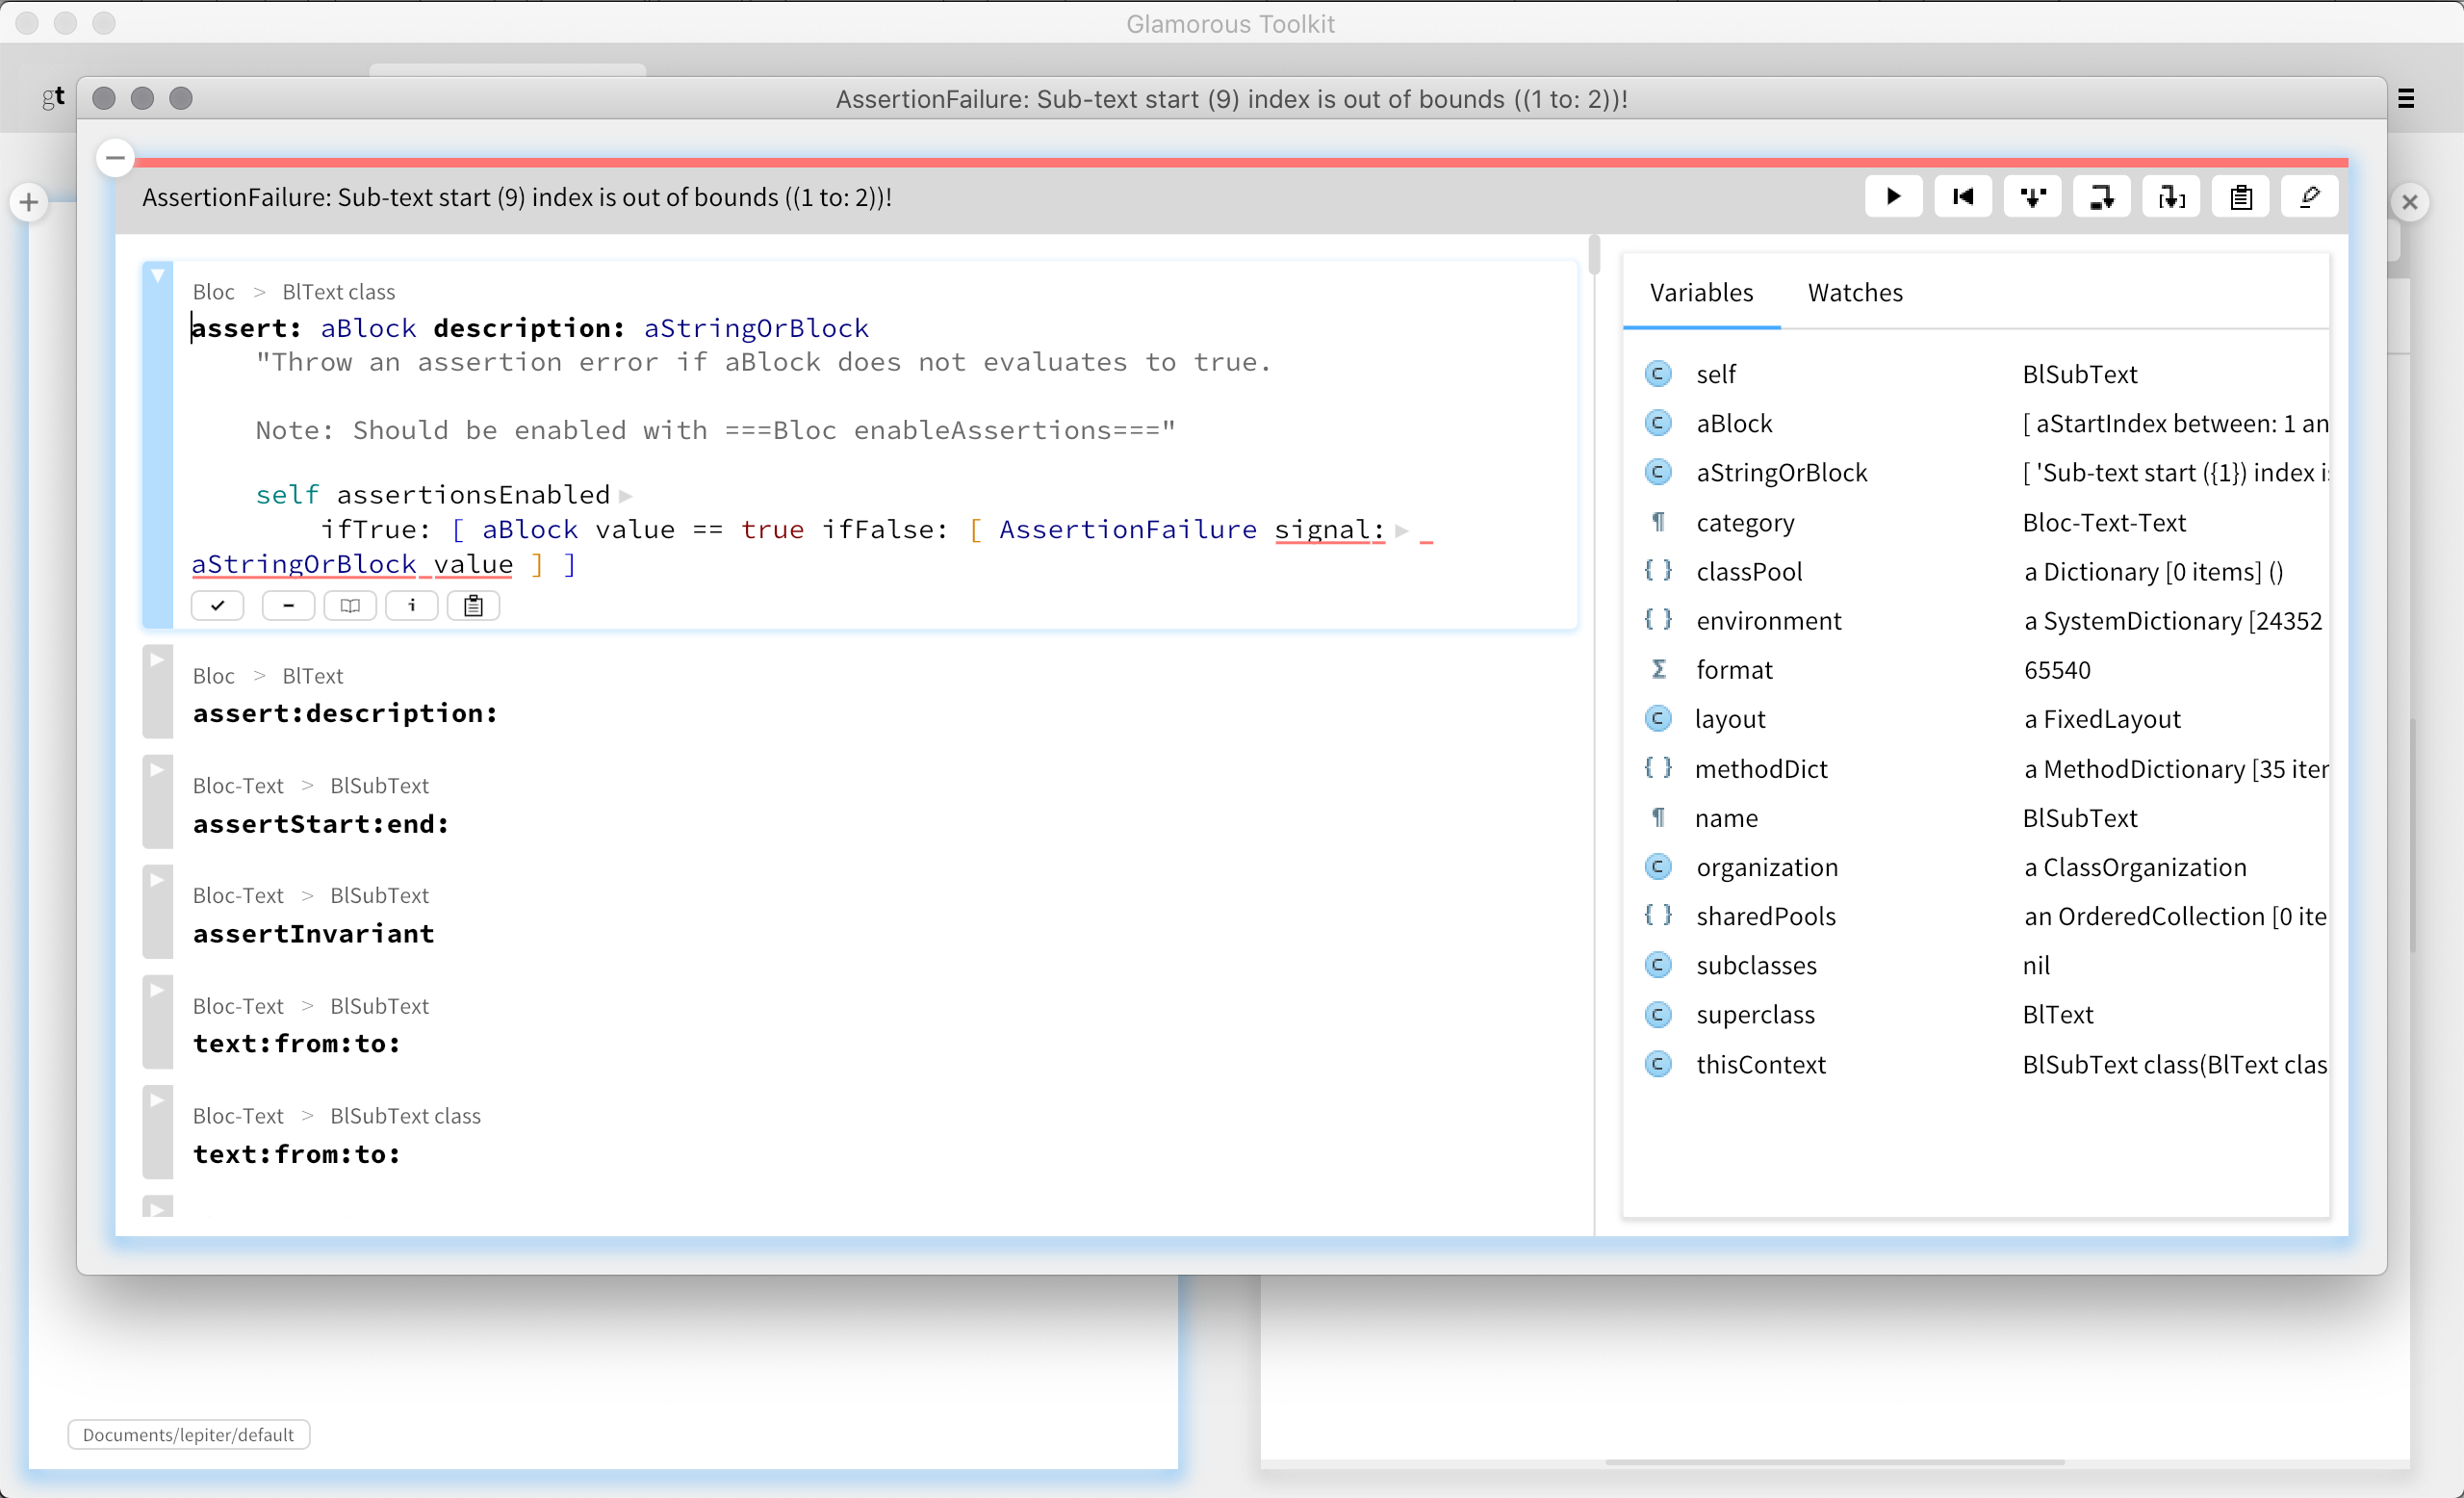Collapse the BlText class frame disclosure triangle
This screenshot has height=1498, width=2464.
tap(157, 274)
